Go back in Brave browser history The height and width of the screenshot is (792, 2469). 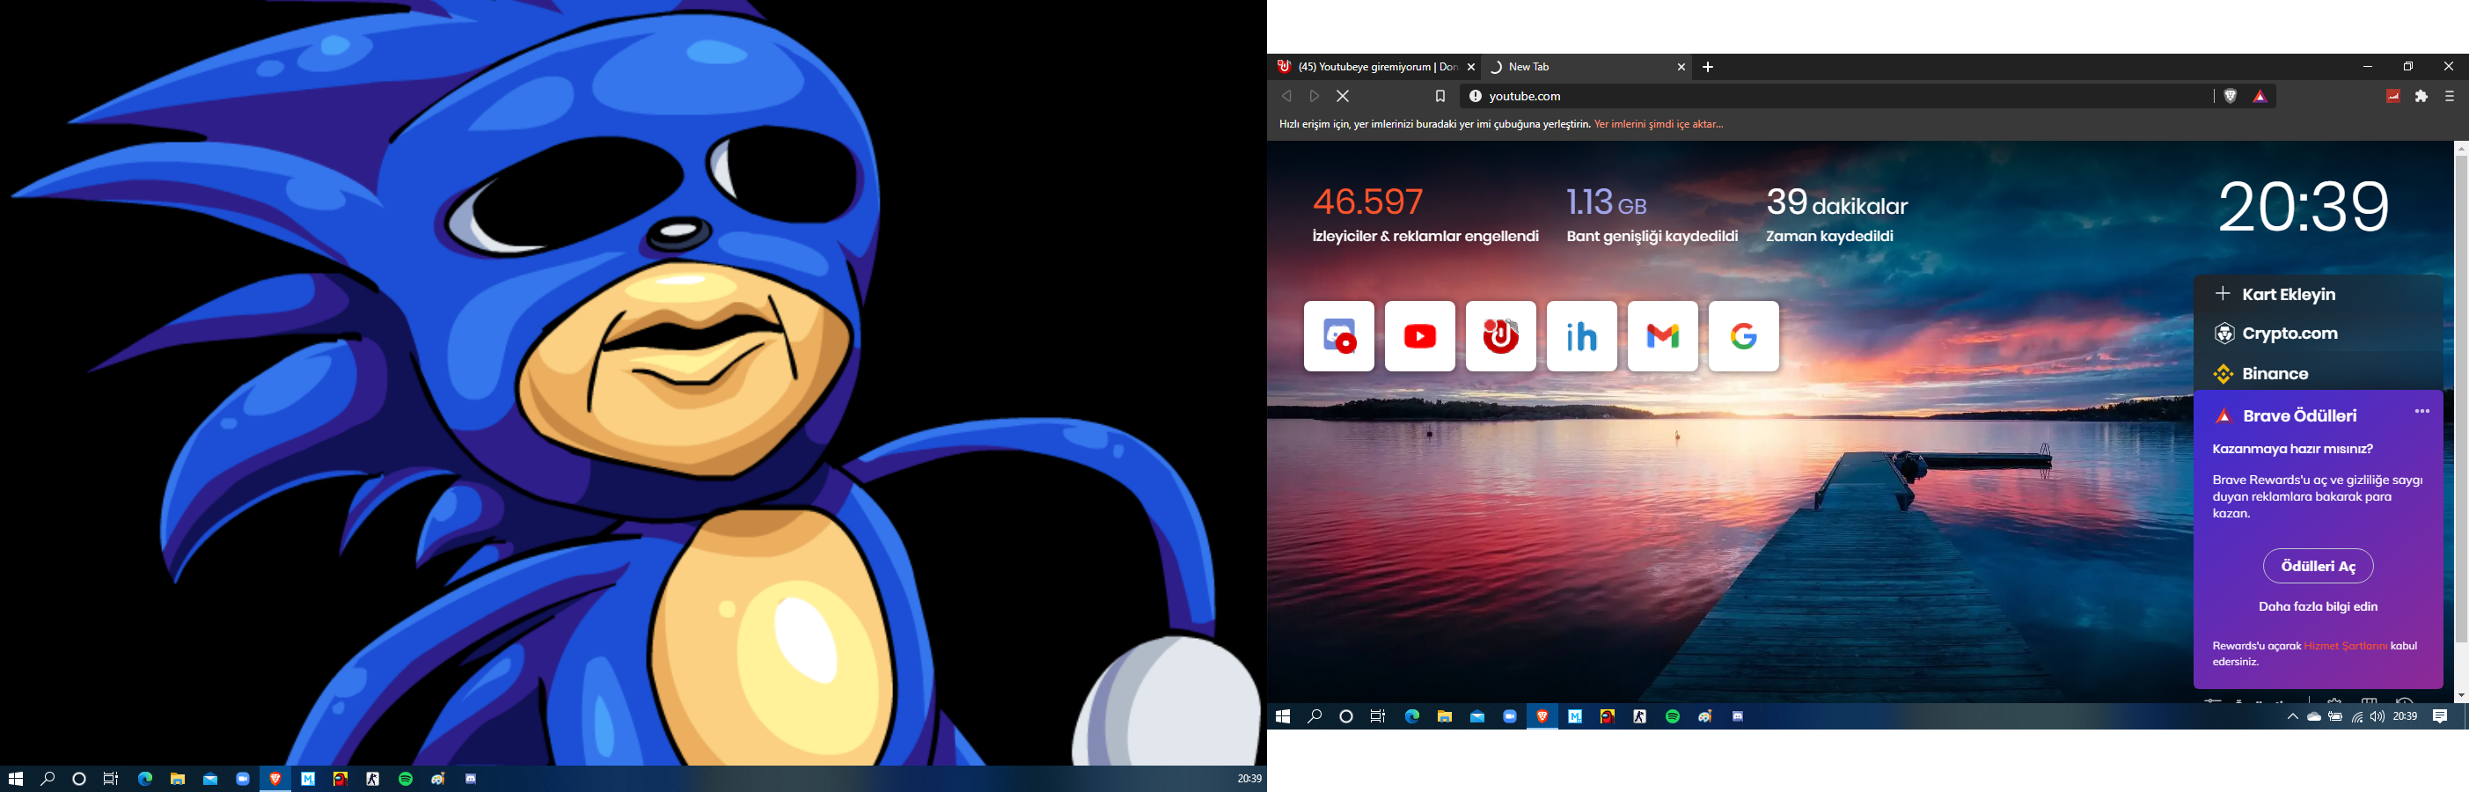point(1286,96)
